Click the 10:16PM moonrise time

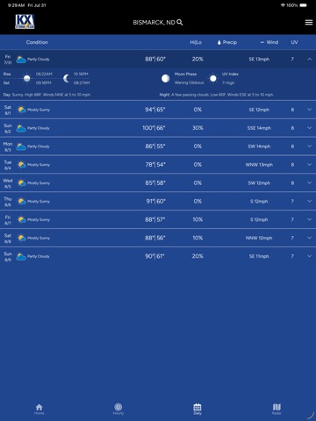(x=81, y=74)
